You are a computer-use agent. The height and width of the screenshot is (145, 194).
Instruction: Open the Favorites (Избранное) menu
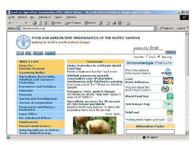pyautogui.click(x=44, y=17)
